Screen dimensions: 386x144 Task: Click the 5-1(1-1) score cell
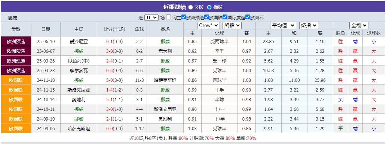pos(114,100)
